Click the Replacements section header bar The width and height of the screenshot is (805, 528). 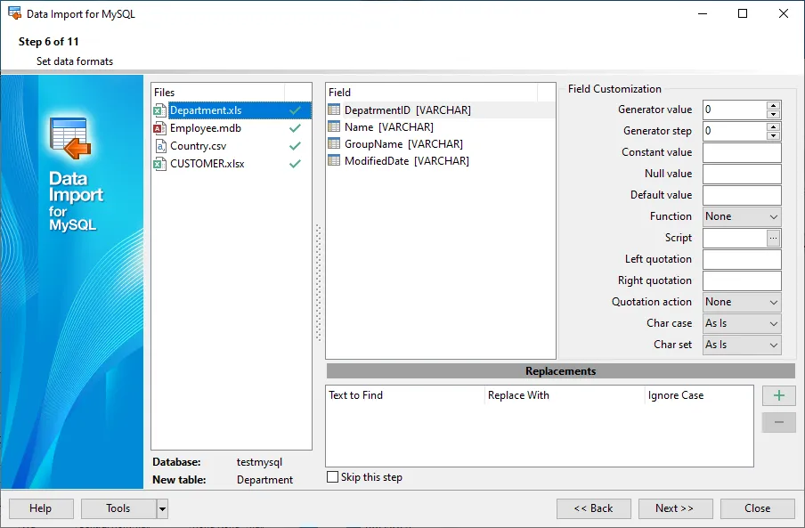click(x=561, y=371)
